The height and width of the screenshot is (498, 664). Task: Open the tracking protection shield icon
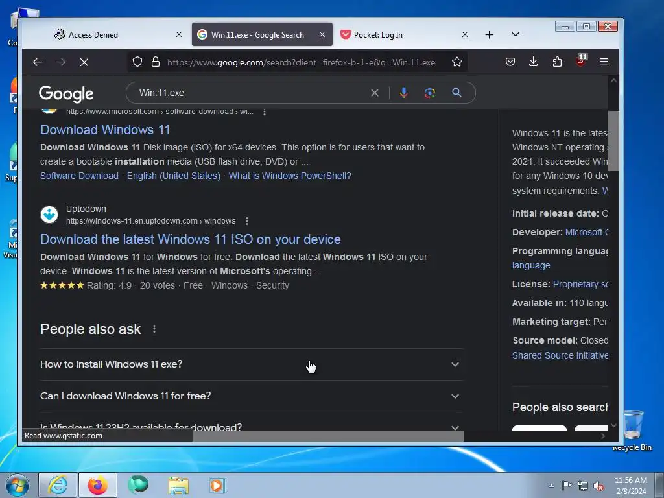pyautogui.click(x=137, y=62)
